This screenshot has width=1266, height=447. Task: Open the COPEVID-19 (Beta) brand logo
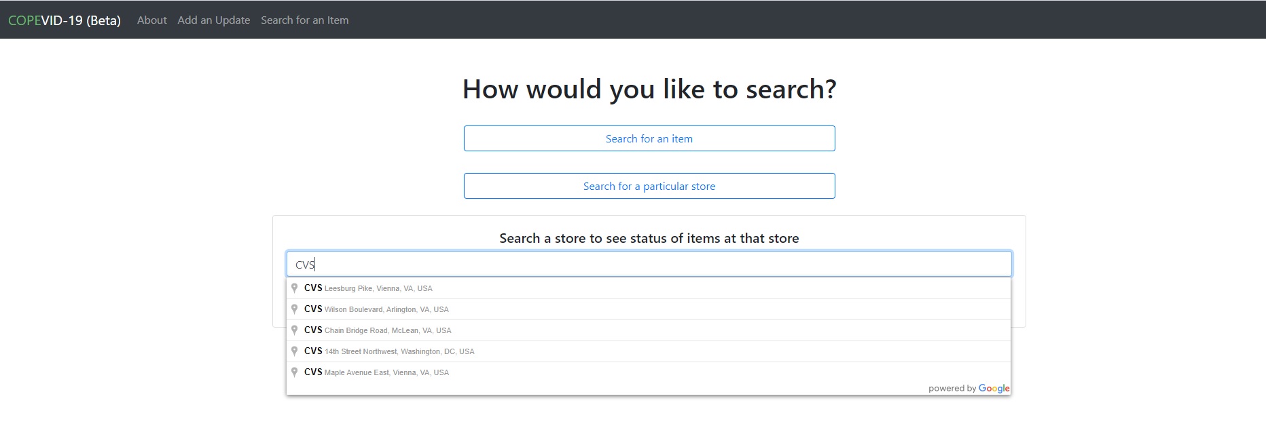tap(65, 20)
